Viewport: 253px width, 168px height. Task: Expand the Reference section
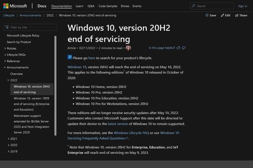point(5,61)
